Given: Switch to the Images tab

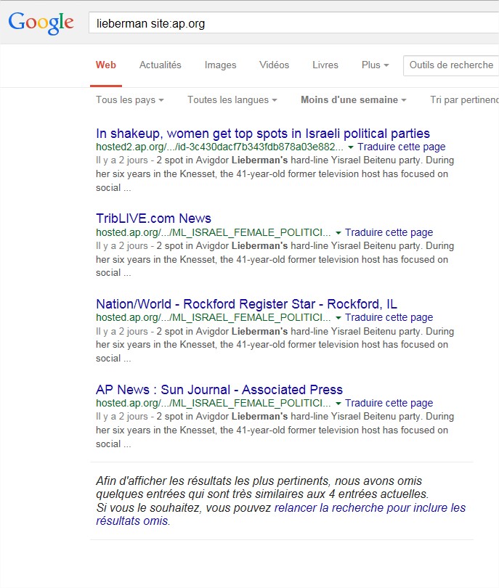Looking at the screenshot, I should click(220, 65).
